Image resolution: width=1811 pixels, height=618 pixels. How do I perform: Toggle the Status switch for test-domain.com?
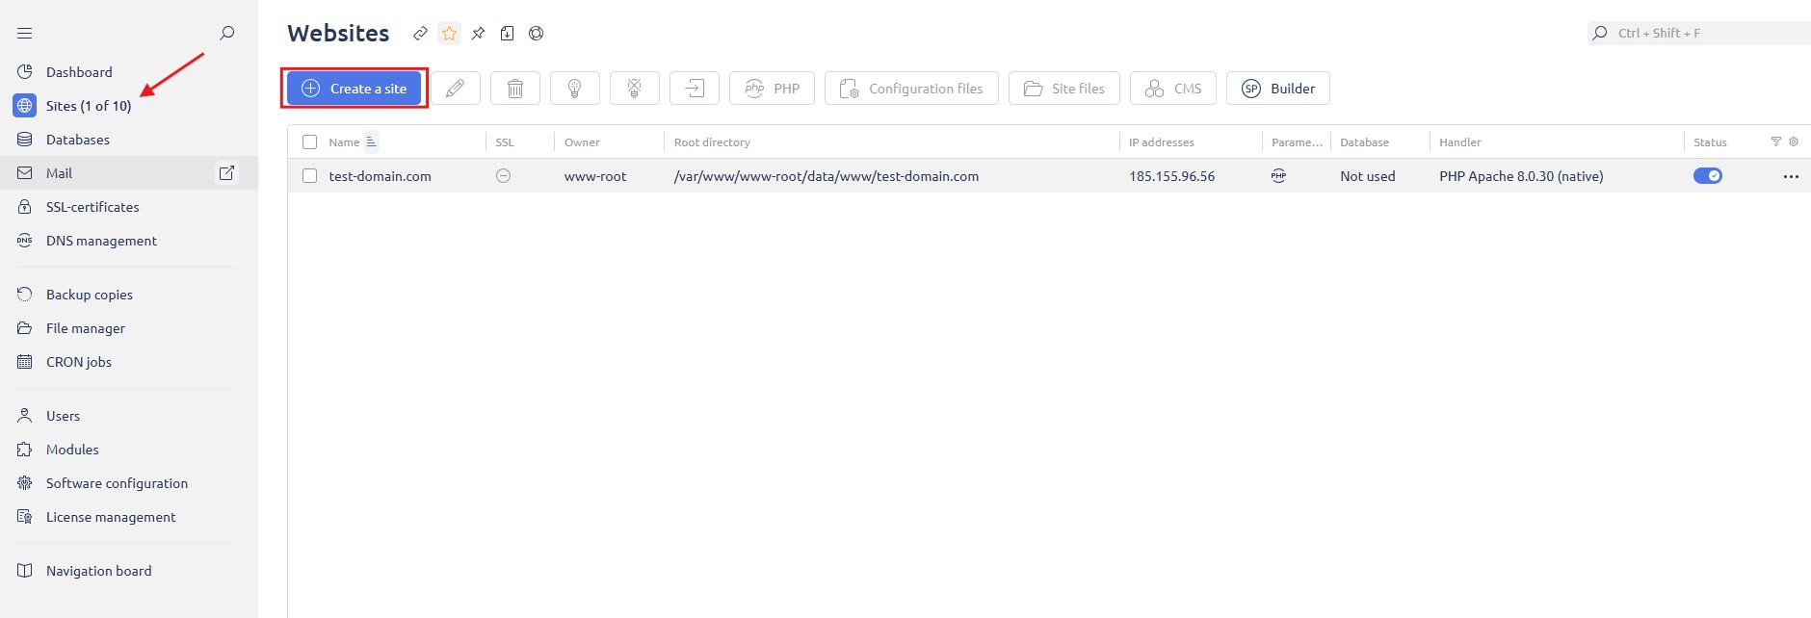tap(1708, 176)
